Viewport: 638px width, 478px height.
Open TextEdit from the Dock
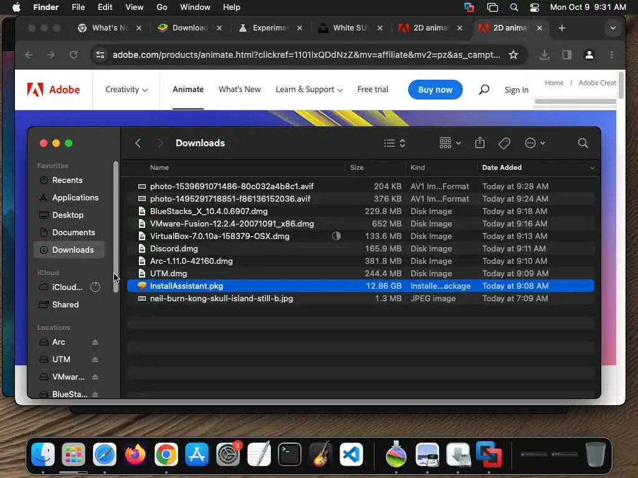(x=259, y=454)
